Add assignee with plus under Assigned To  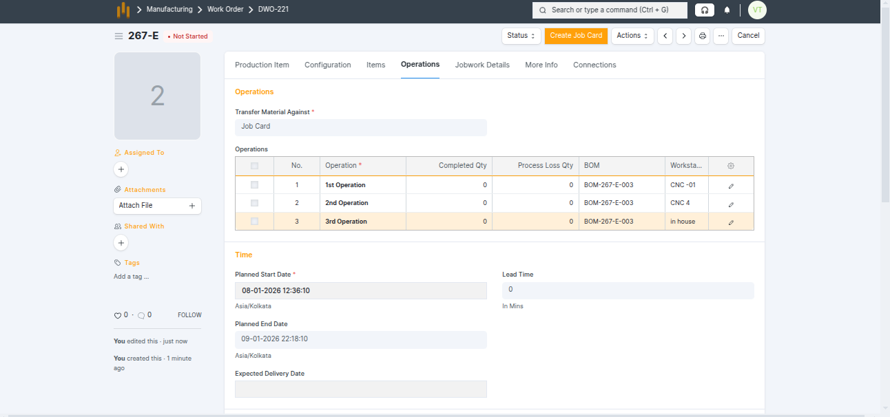pos(121,169)
